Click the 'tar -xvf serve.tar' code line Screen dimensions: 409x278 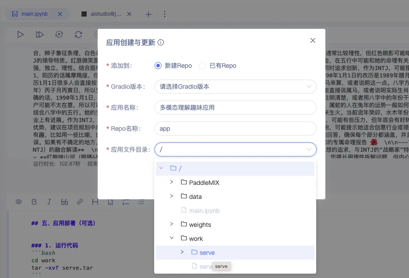point(62,268)
